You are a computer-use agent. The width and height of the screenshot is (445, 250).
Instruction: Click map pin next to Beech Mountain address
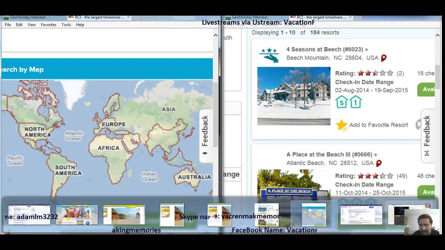pos(384,58)
